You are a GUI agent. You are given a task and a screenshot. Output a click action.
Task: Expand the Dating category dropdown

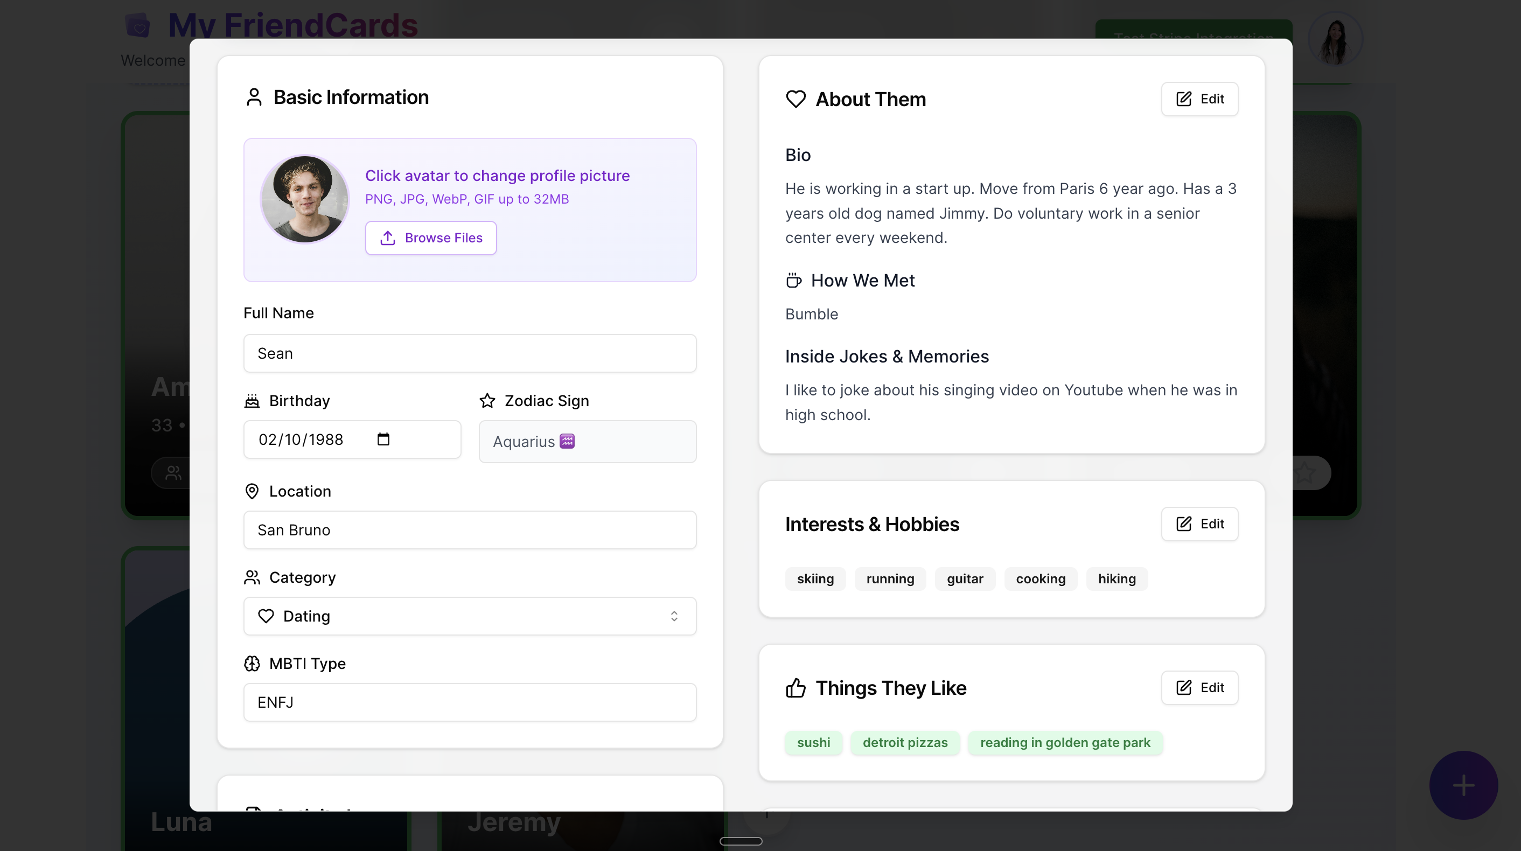(x=470, y=616)
